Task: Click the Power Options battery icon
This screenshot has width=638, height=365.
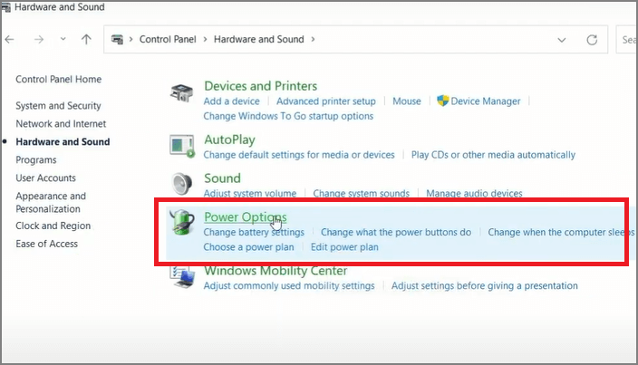Action: tap(182, 222)
